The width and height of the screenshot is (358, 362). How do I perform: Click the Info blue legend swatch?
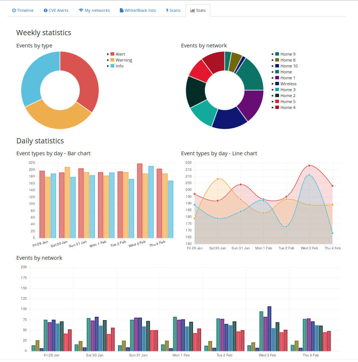[112, 66]
